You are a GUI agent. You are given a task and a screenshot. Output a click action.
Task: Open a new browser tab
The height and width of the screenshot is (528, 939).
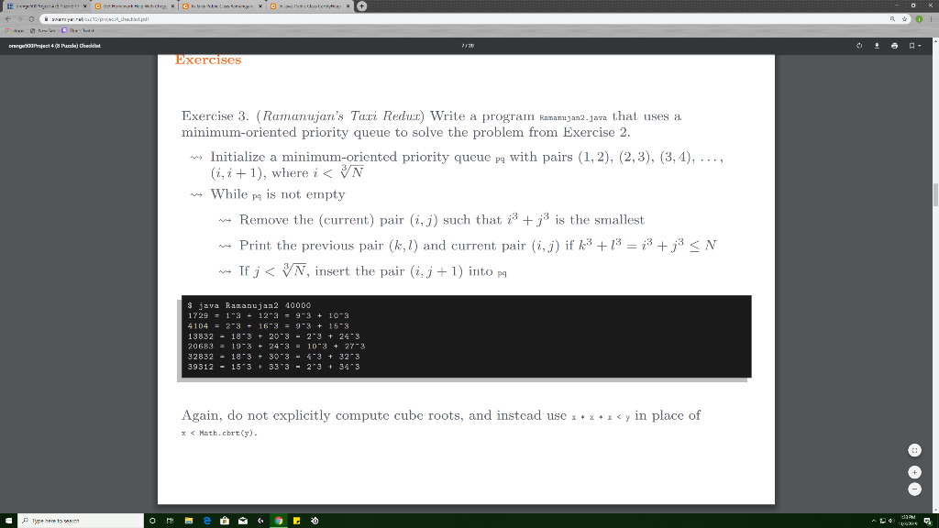coord(361,6)
